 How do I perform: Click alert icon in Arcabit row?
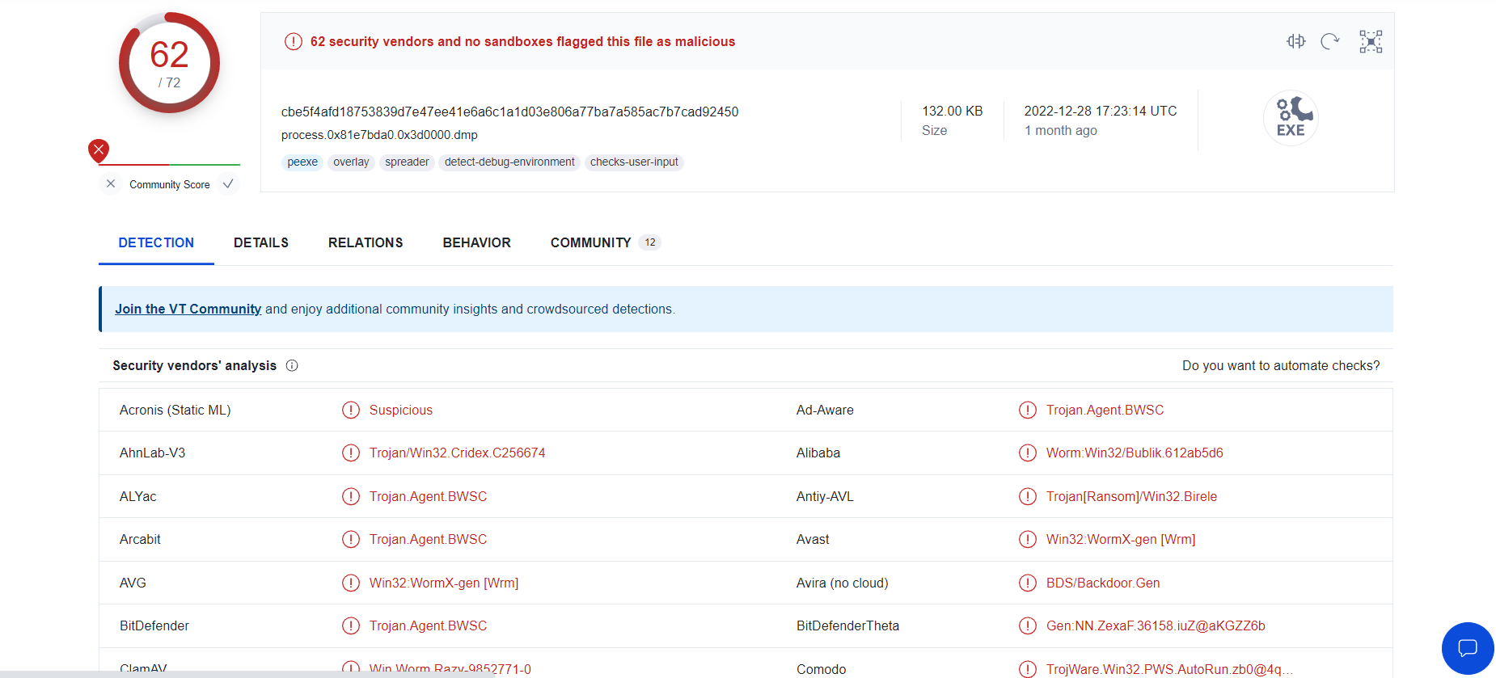click(x=351, y=539)
